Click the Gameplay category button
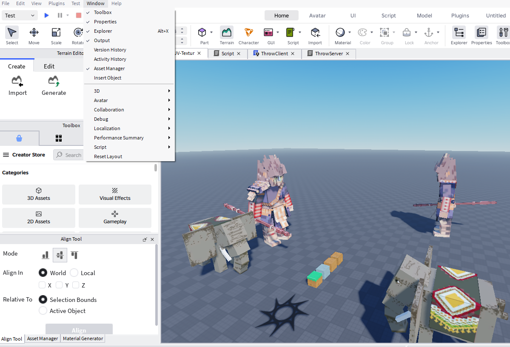This screenshot has height=347, width=510. coord(115,218)
